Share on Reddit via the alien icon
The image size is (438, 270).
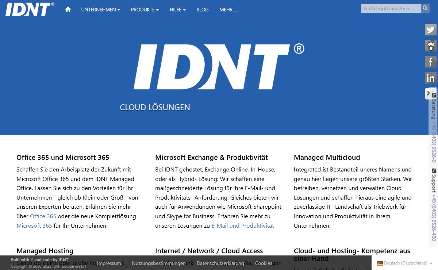(x=431, y=46)
